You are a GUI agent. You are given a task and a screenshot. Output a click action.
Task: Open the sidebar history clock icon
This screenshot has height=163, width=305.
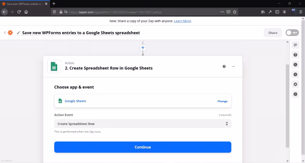point(295,74)
